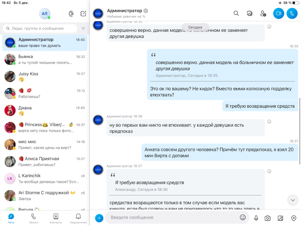Start an audio call with Администратор

click(x=292, y=13)
